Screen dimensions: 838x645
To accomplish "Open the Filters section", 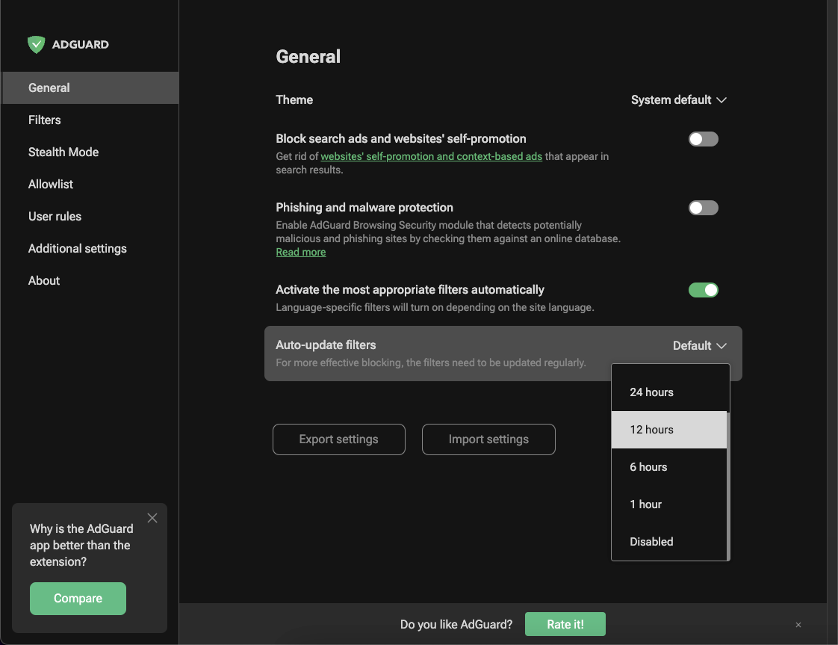I will pyautogui.click(x=44, y=120).
